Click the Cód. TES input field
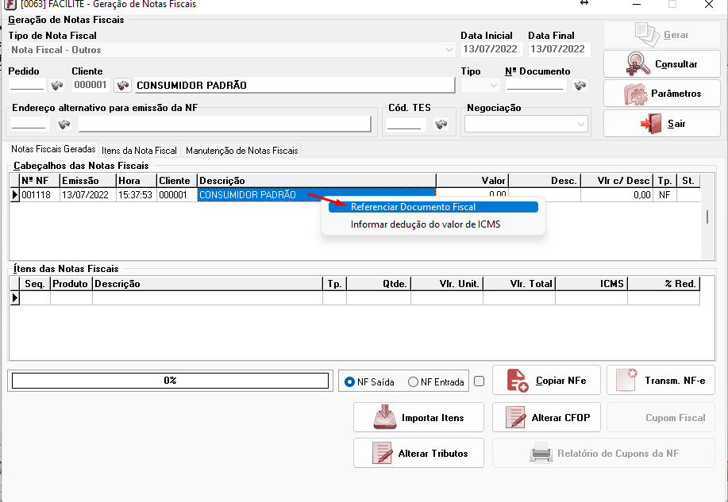This screenshot has height=502, width=728. [x=406, y=124]
